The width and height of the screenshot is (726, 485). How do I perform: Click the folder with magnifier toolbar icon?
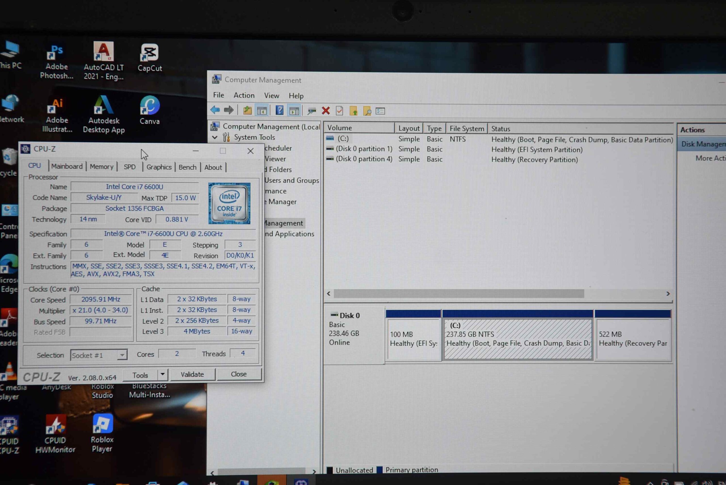pos(367,111)
